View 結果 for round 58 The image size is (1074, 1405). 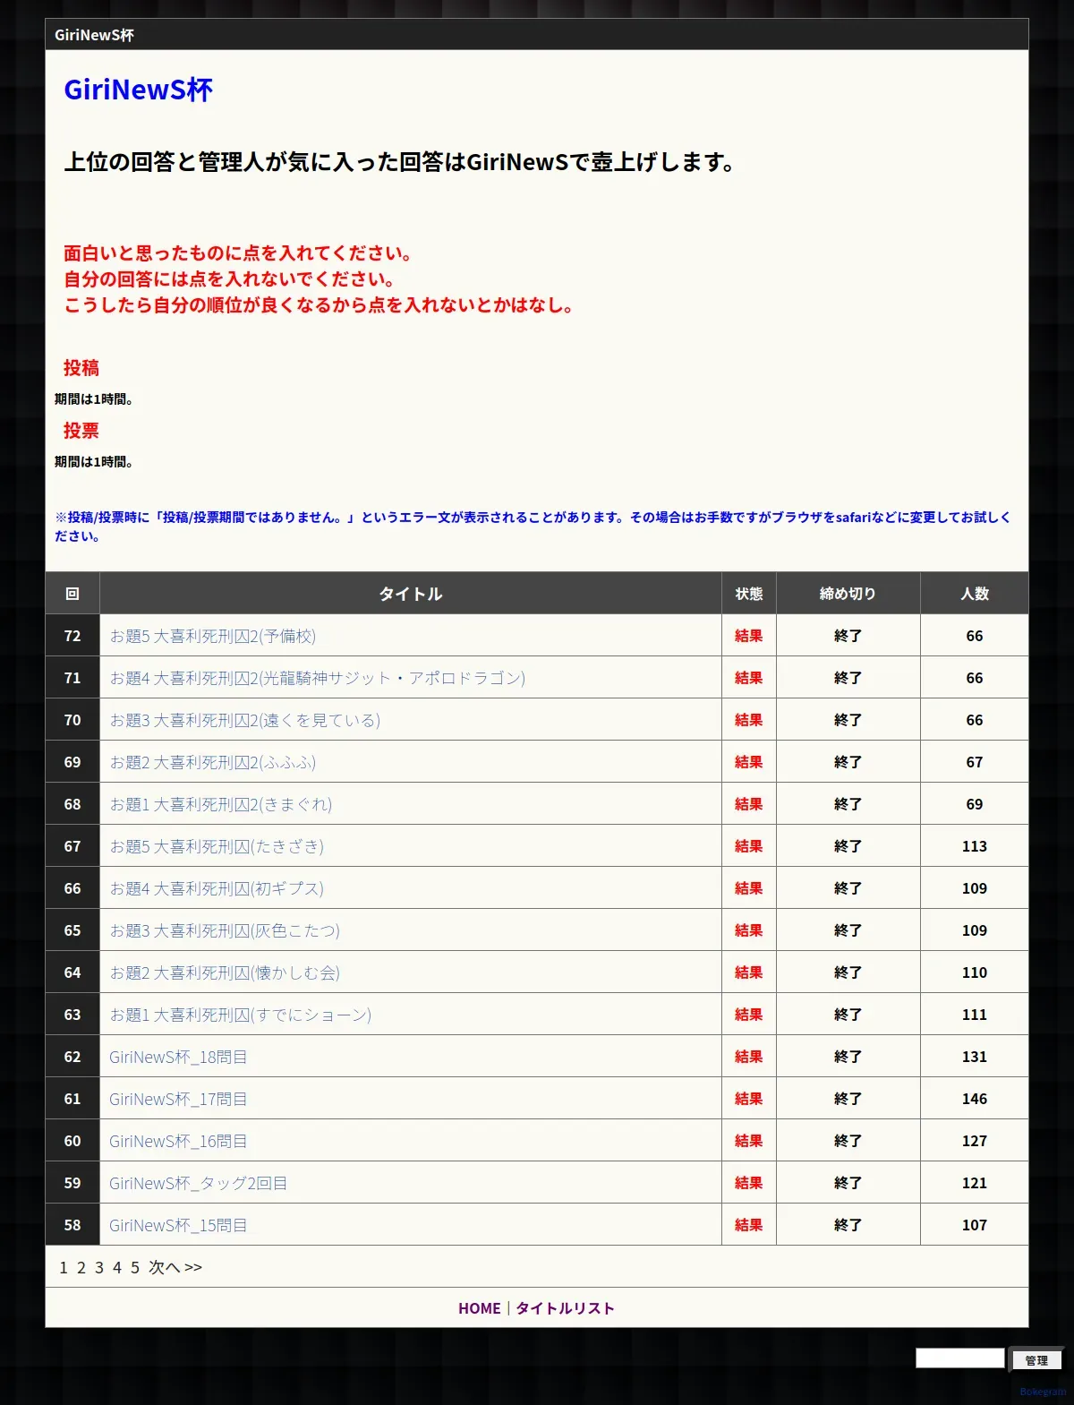[749, 1225]
